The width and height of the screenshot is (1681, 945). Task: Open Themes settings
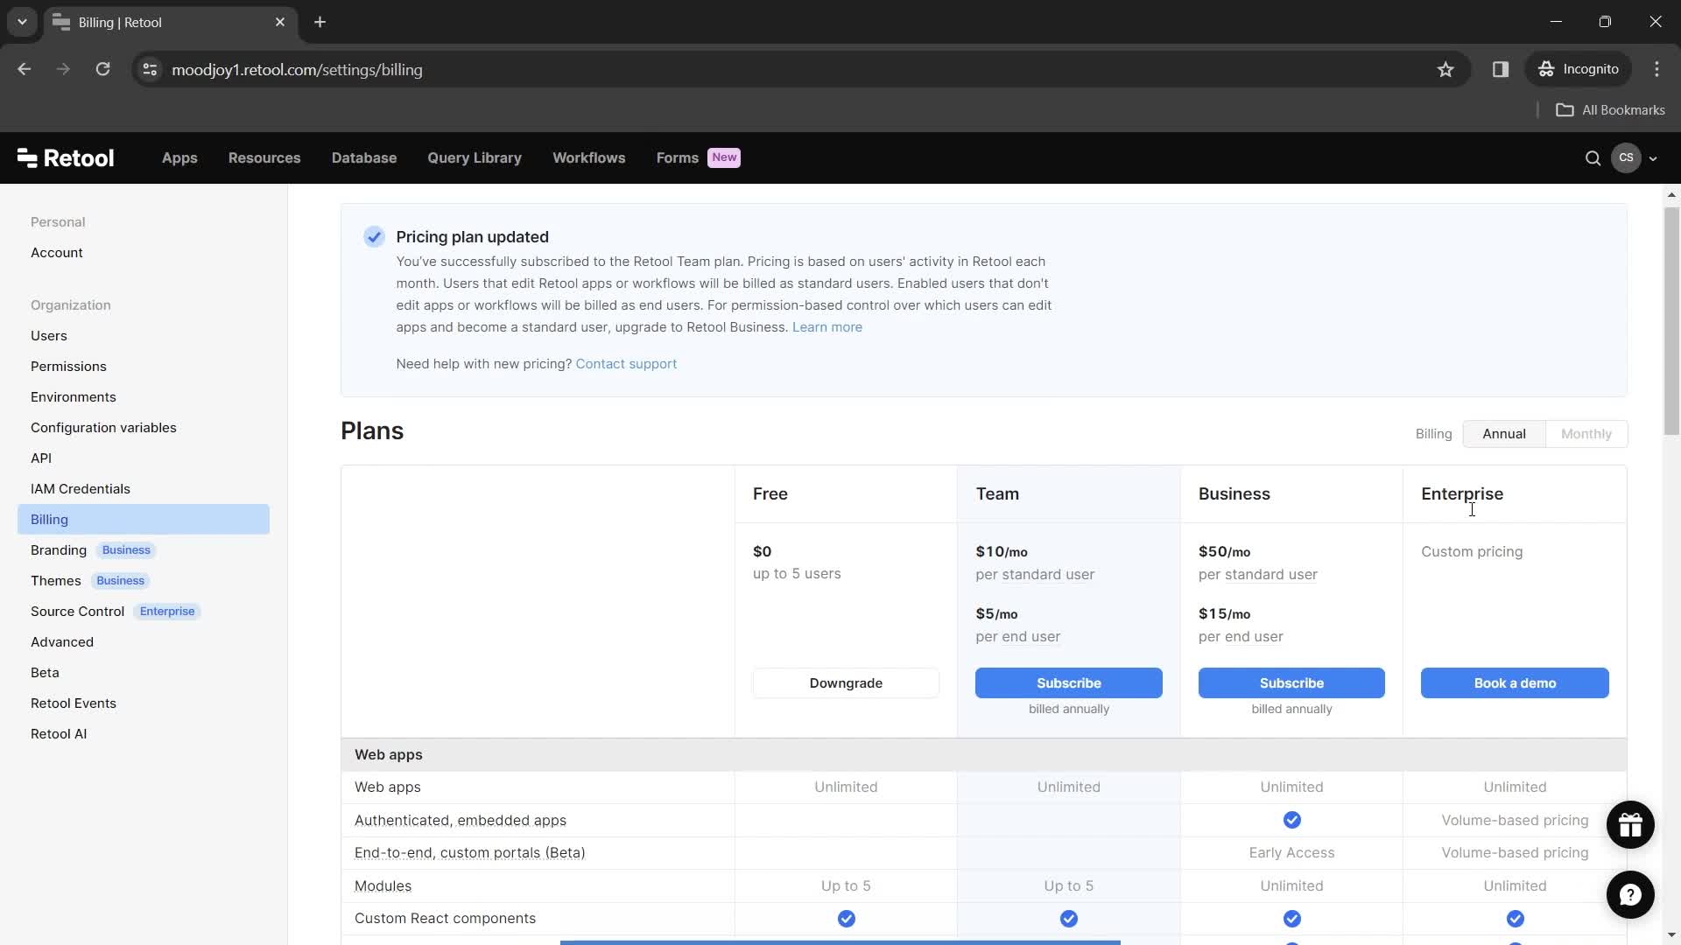click(56, 581)
